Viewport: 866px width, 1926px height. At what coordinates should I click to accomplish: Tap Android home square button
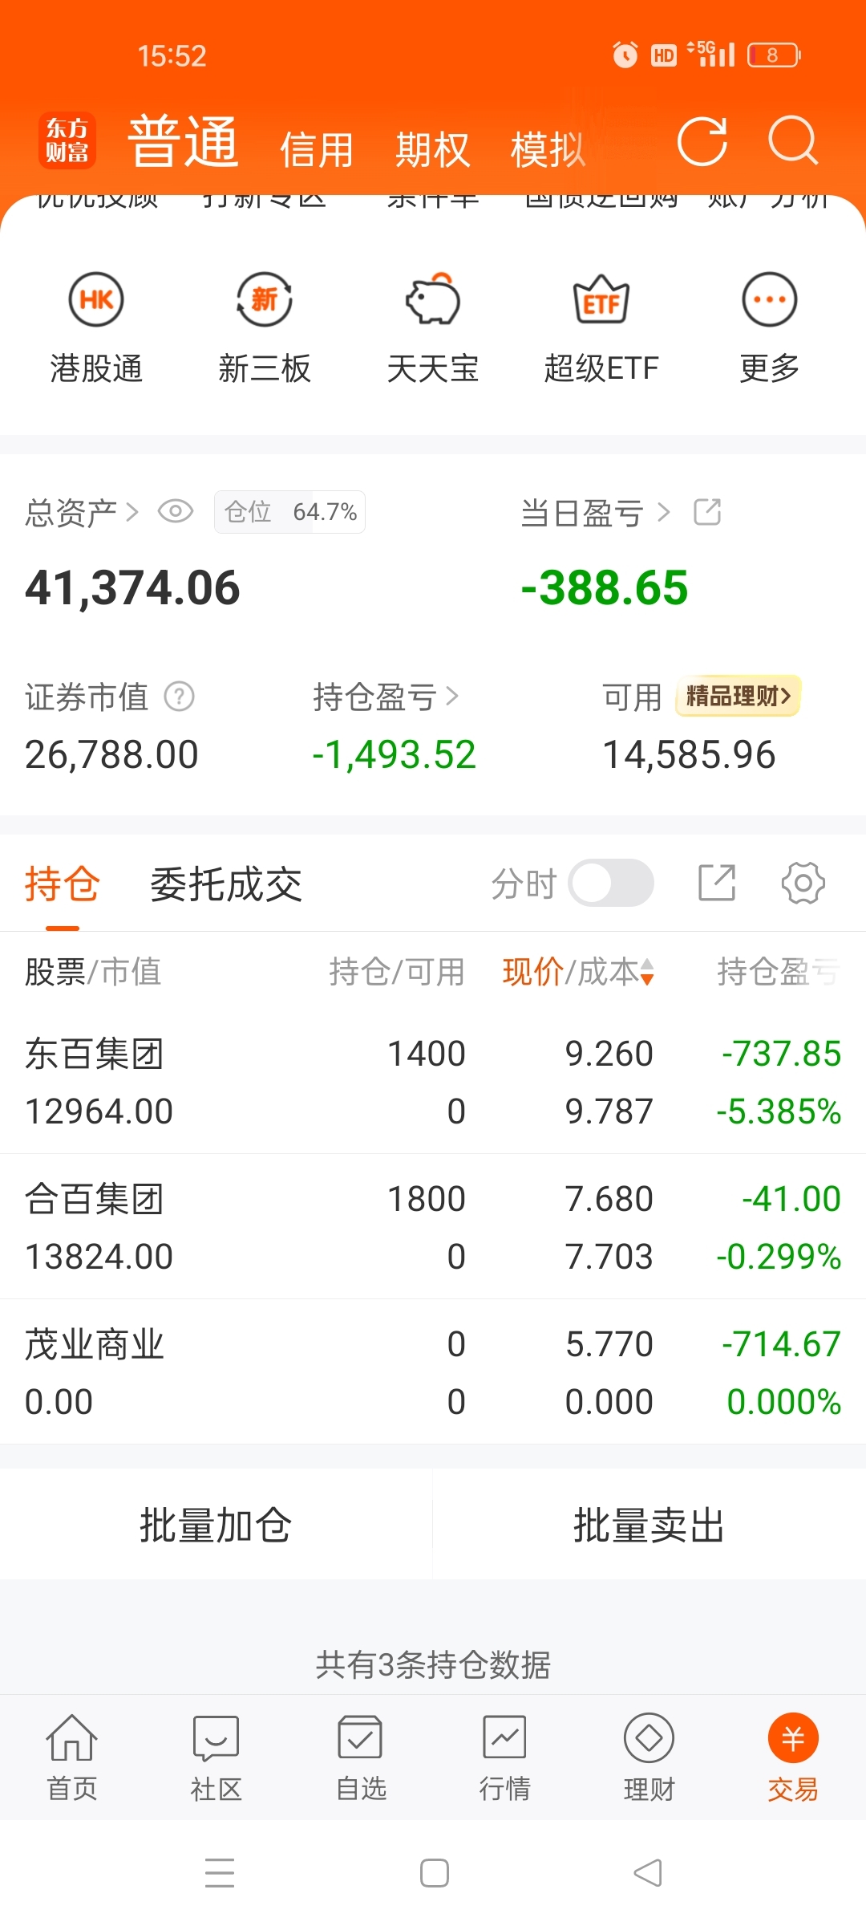click(435, 1873)
